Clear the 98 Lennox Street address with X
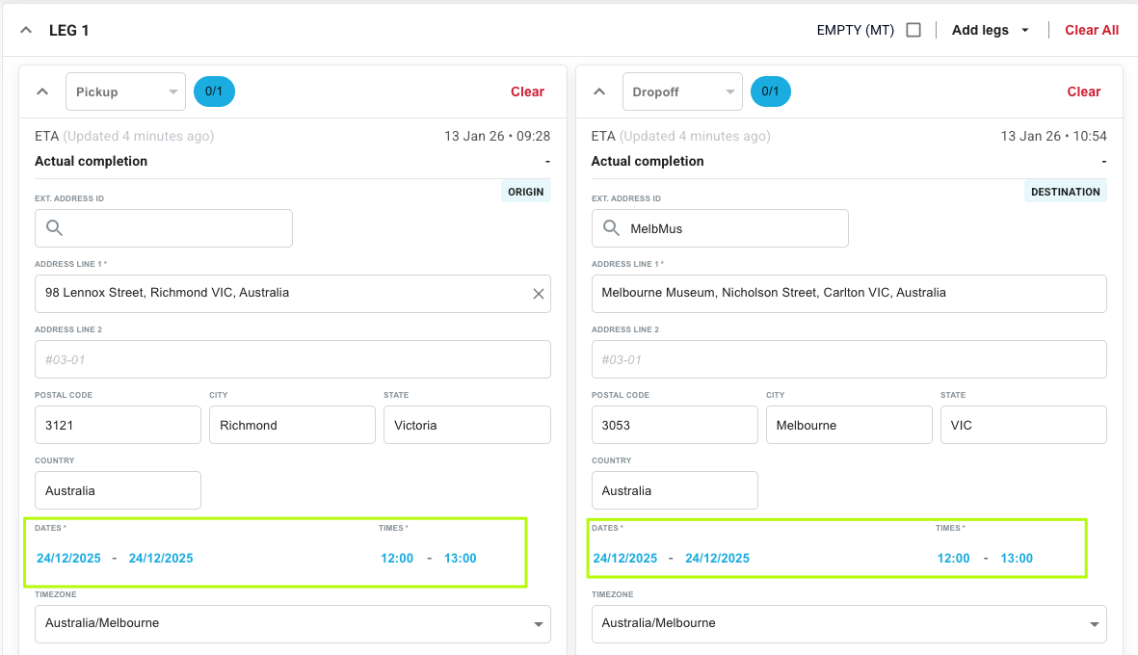1138x655 pixels. pyautogui.click(x=539, y=294)
